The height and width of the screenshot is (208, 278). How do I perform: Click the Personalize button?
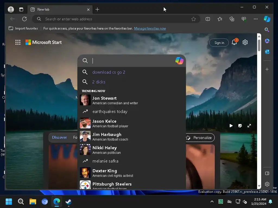coord(200,138)
